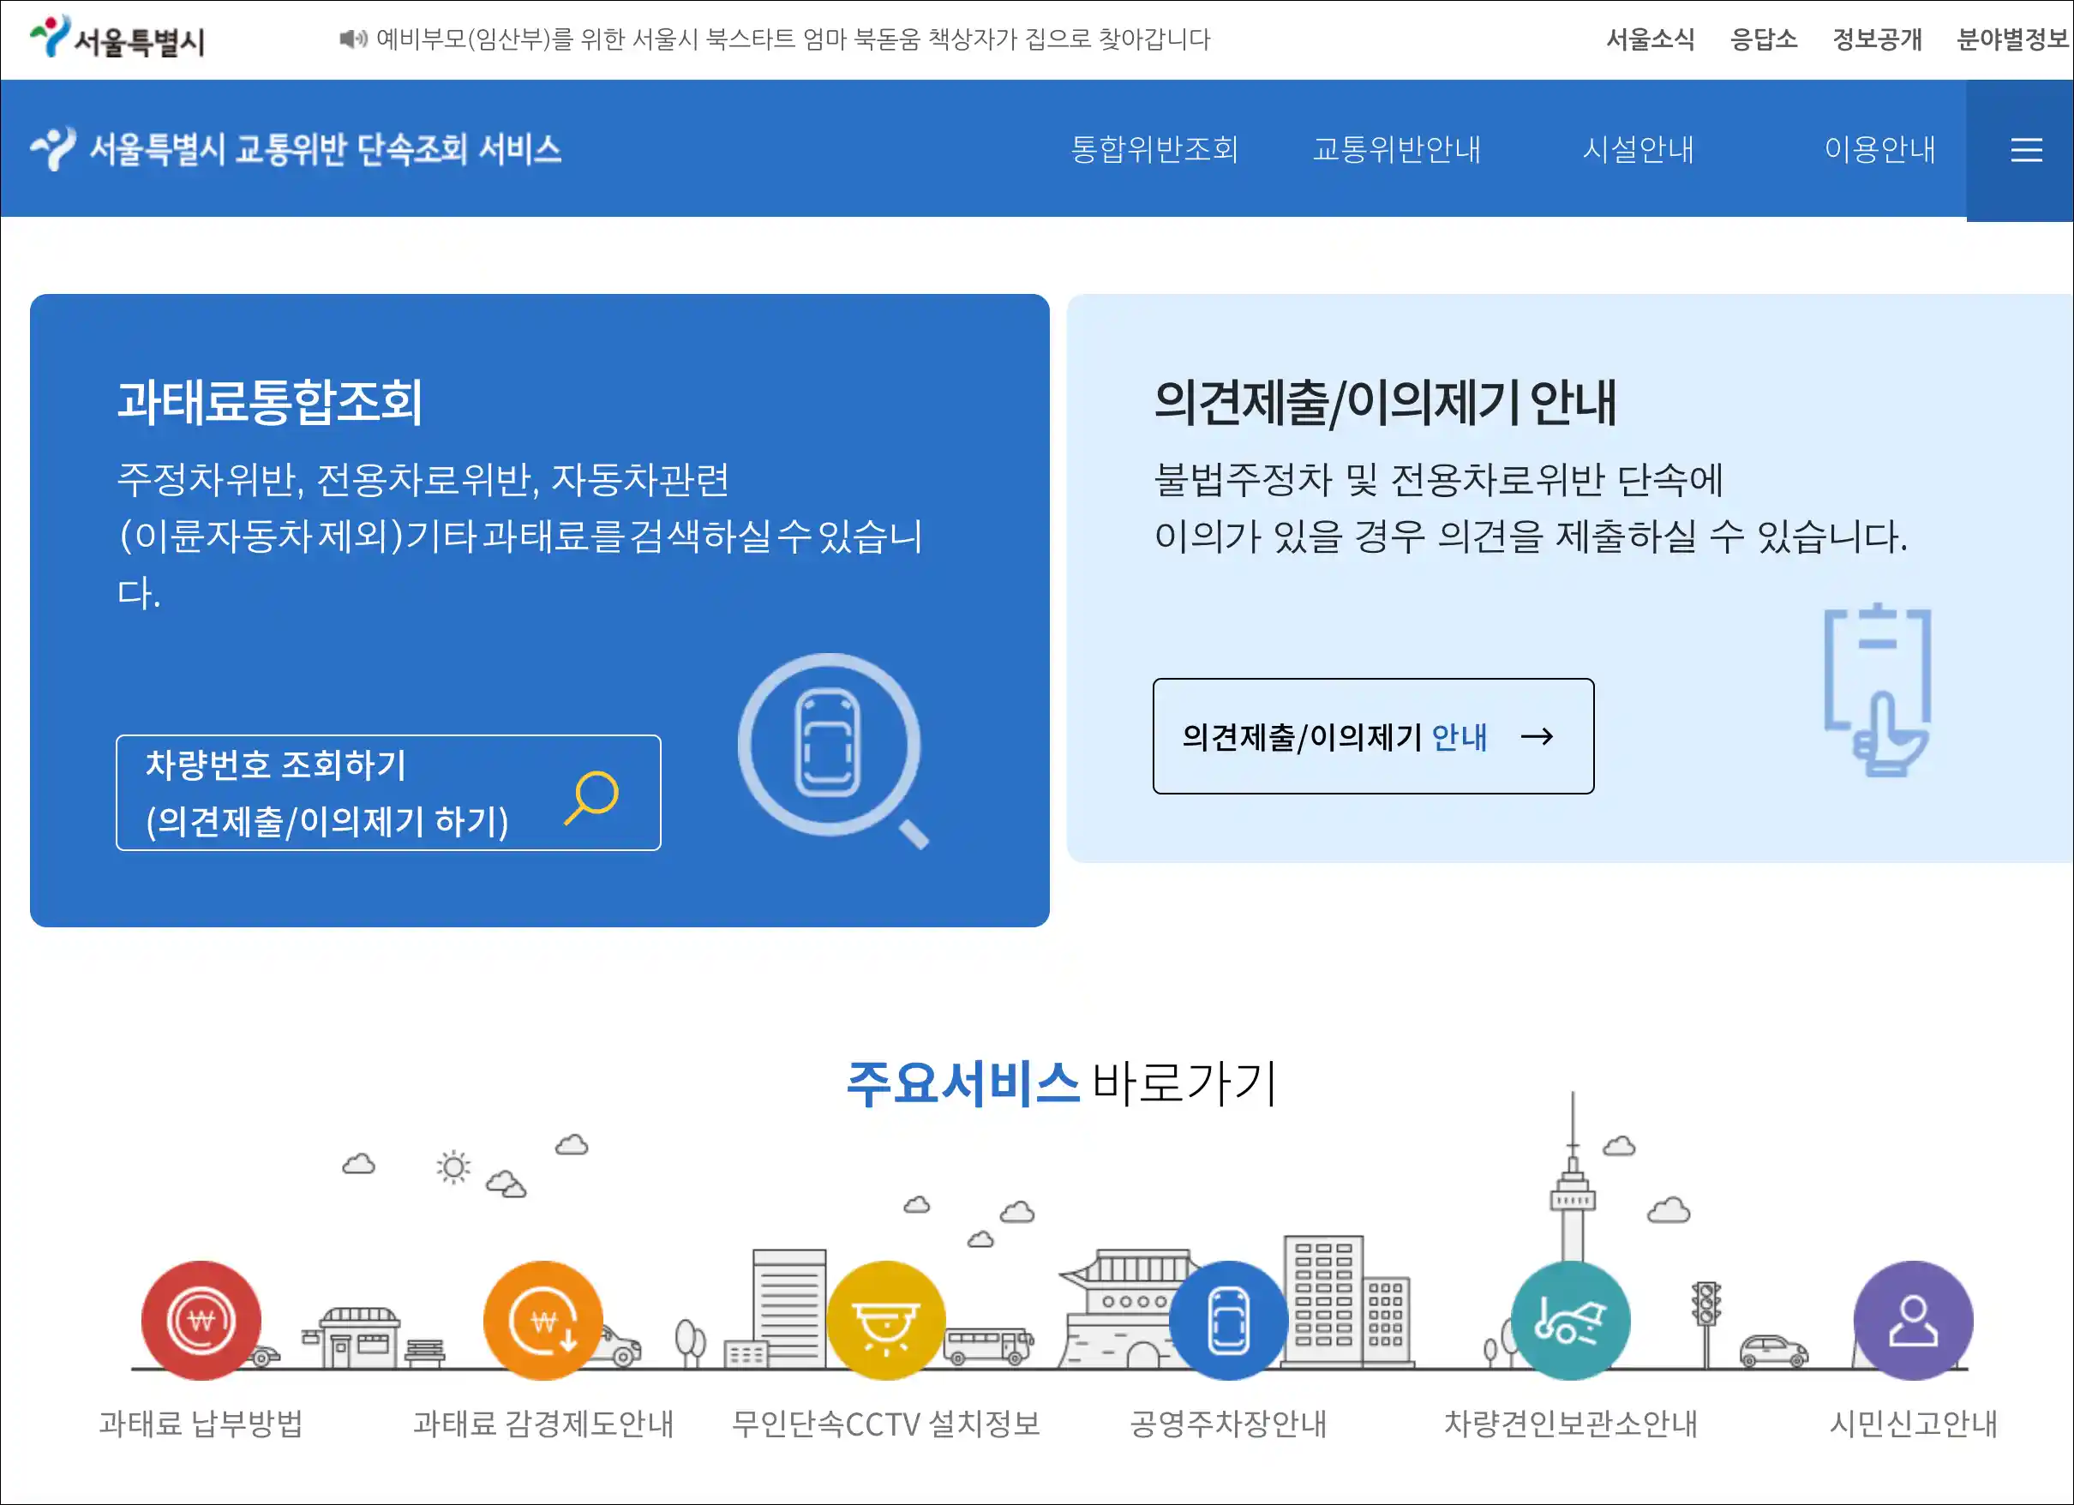Click the arrow in 의견제출/이의제기 안내 button
Screen dimensions: 2074x1505
(x=1538, y=737)
